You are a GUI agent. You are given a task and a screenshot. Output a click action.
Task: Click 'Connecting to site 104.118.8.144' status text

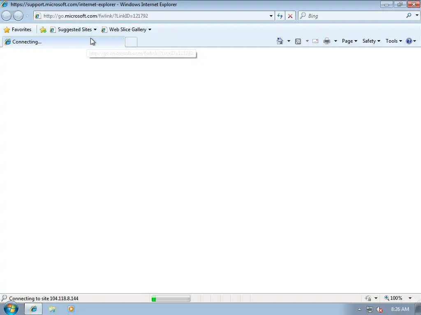click(44, 299)
